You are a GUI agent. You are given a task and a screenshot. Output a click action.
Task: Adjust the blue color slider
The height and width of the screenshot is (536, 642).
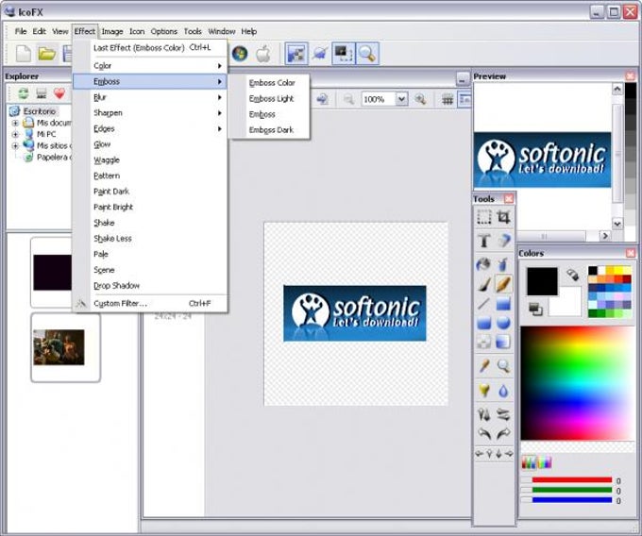(571, 499)
